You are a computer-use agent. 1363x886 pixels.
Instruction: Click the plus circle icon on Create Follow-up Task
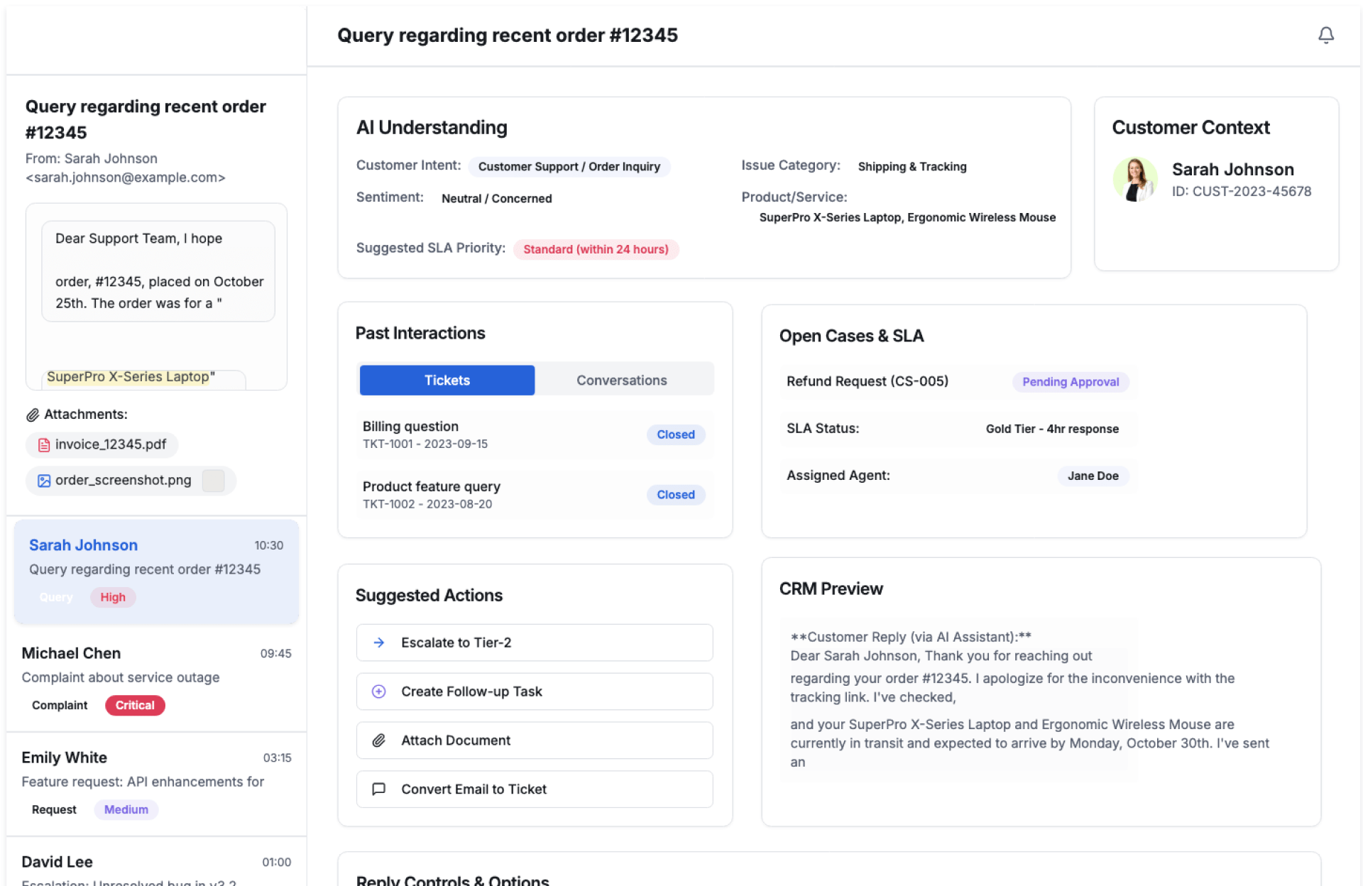[x=379, y=691]
